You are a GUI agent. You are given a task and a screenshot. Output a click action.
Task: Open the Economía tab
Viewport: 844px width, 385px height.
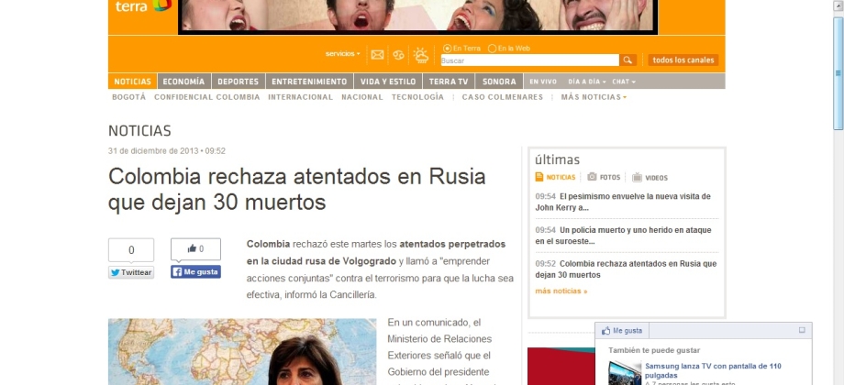184,82
